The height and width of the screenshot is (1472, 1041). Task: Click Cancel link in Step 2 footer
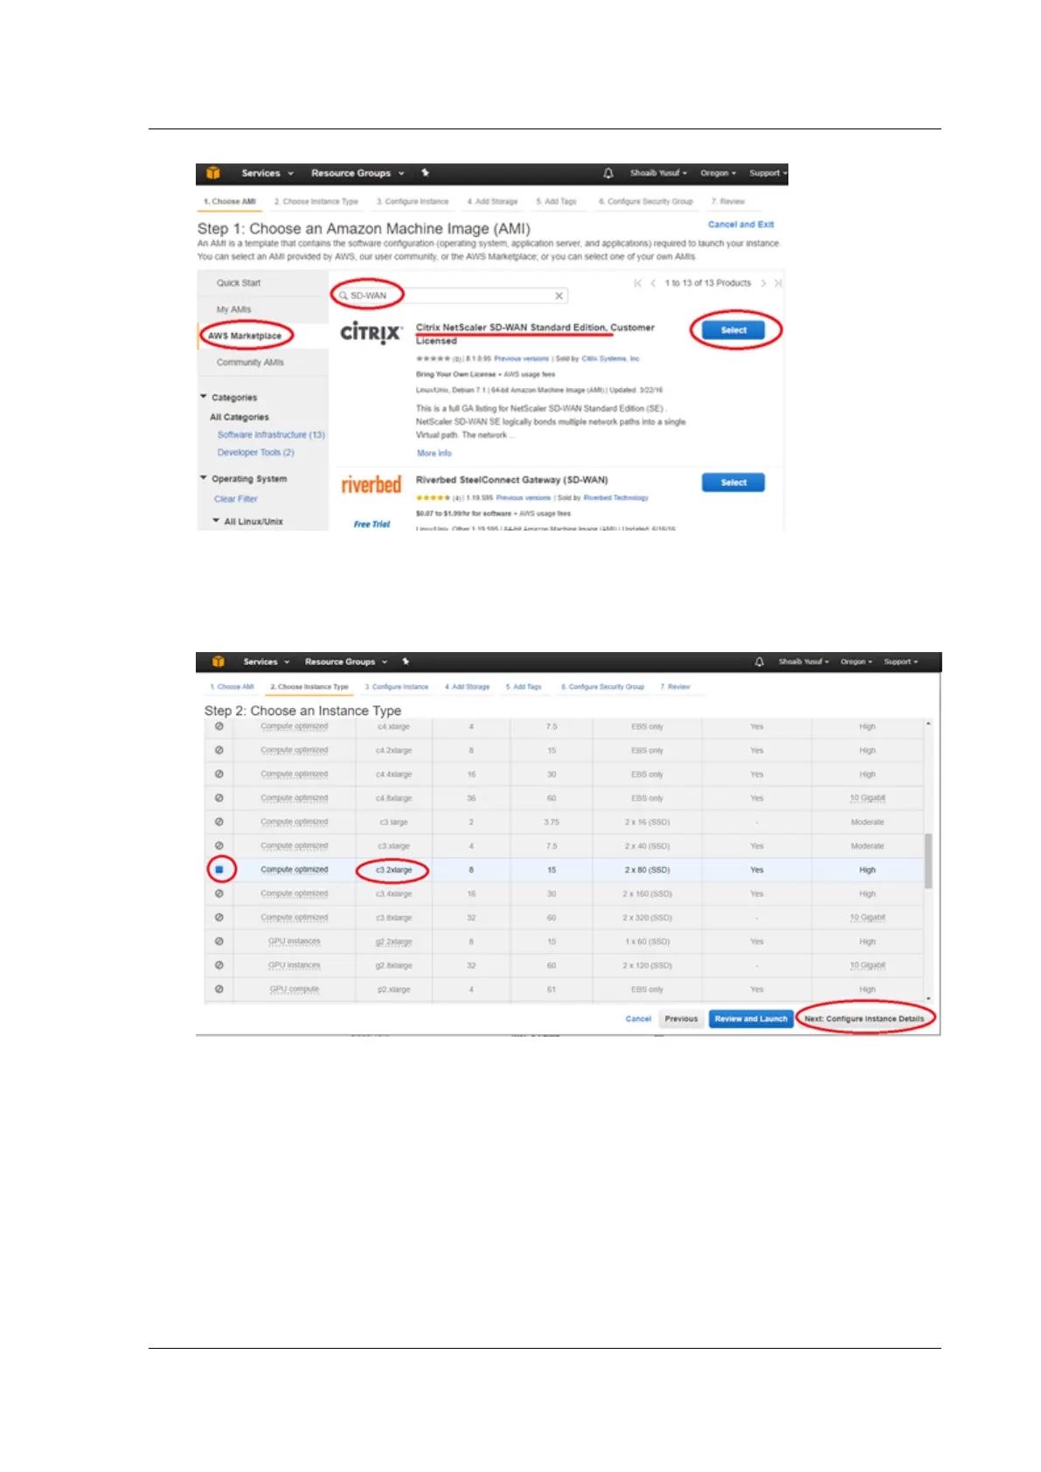(638, 1019)
